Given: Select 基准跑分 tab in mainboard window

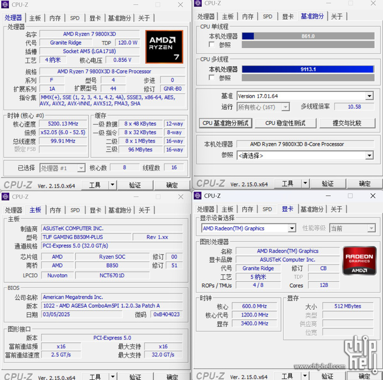Looking at the screenshot, I should pyautogui.click(x=120, y=210).
